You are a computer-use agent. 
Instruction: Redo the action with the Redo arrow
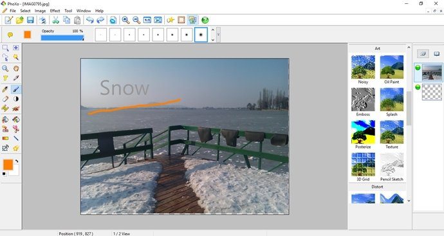[100, 20]
